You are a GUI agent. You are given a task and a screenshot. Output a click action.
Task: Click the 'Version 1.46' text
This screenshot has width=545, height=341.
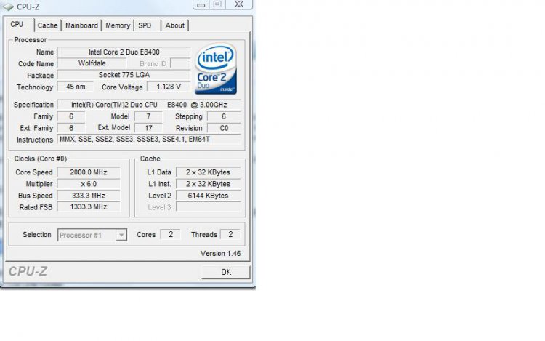point(220,254)
